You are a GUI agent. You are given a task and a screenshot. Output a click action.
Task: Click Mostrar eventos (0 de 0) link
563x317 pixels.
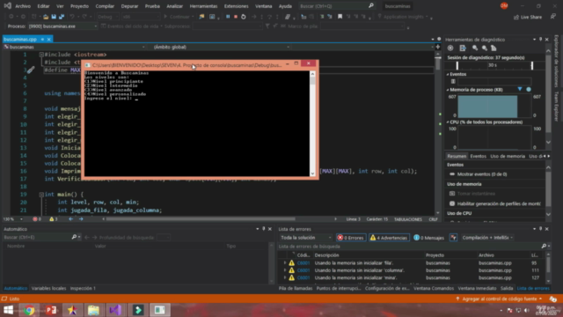click(x=482, y=174)
